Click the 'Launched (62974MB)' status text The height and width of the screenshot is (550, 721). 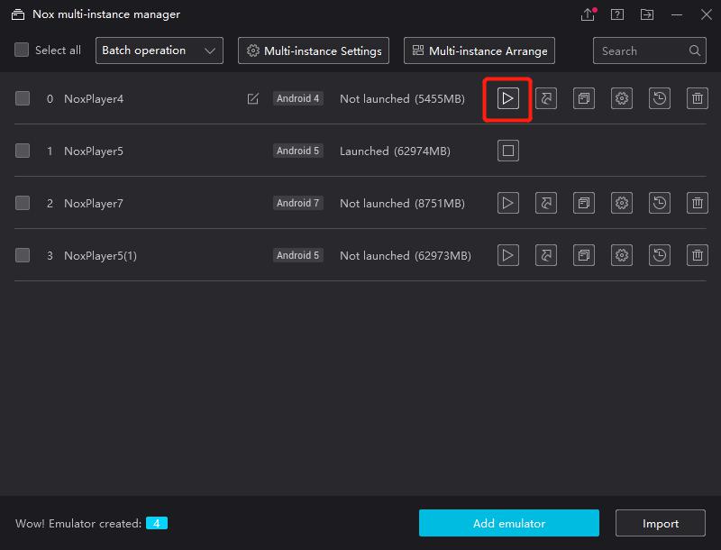point(395,151)
